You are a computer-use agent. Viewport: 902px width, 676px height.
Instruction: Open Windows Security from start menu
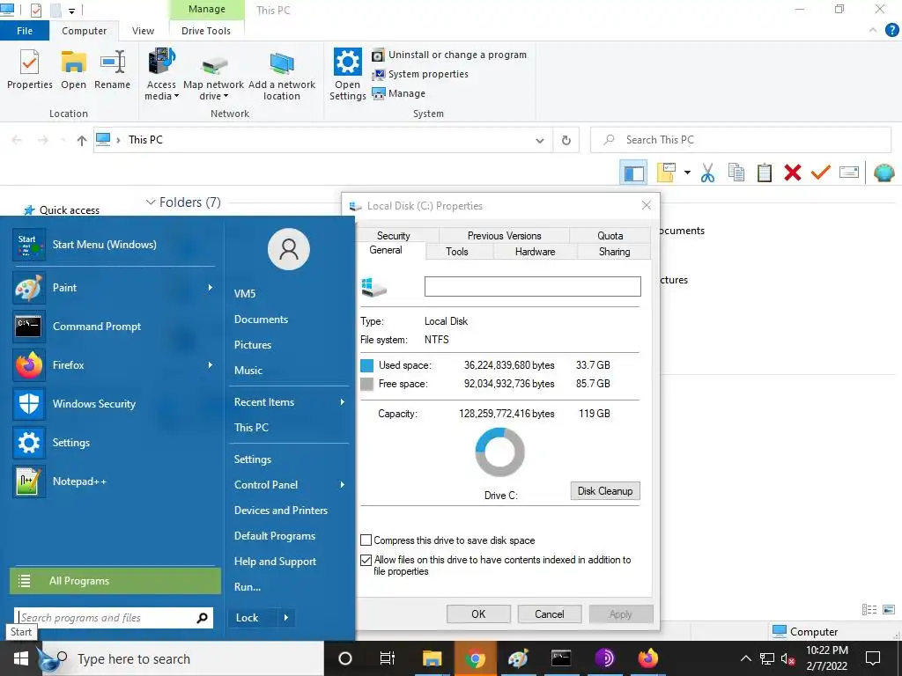[x=114, y=403]
